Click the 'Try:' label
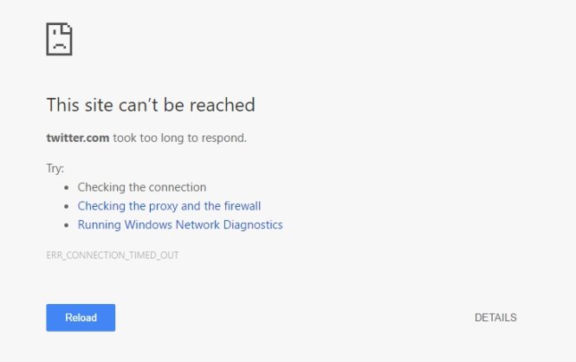The width and height of the screenshot is (576, 362). (55, 168)
